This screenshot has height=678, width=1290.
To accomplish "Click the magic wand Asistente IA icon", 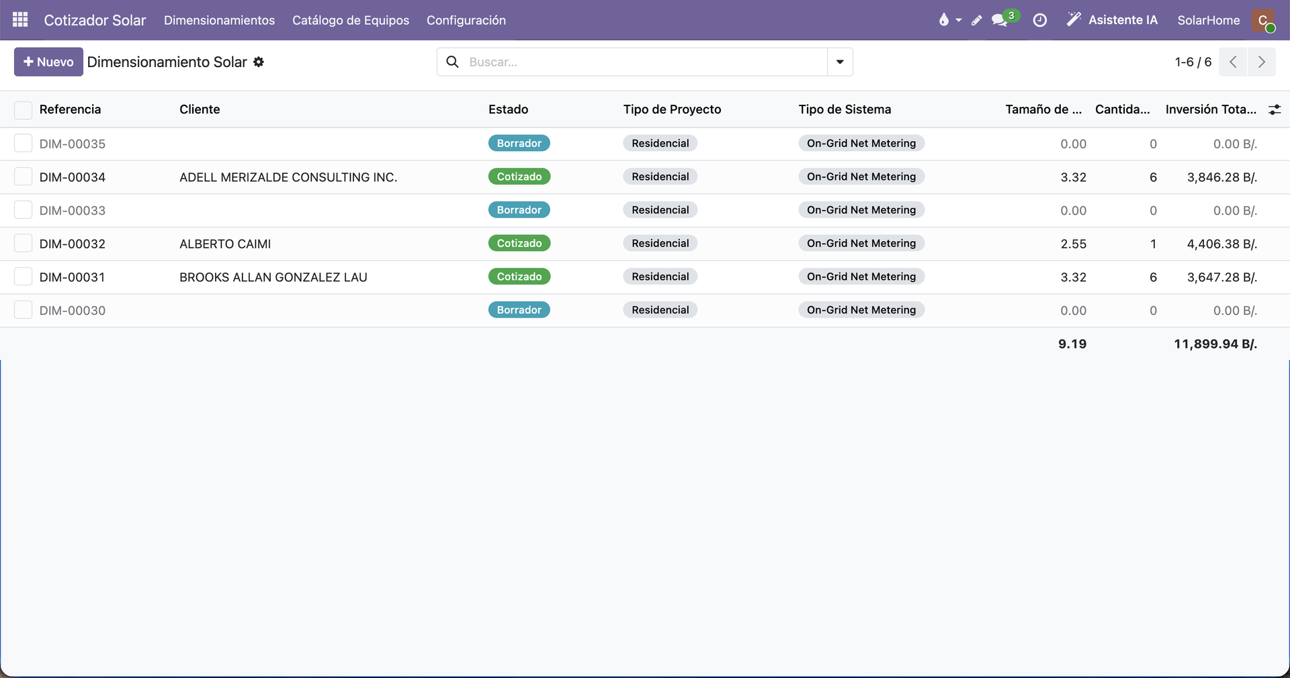I will click(1074, 19).
